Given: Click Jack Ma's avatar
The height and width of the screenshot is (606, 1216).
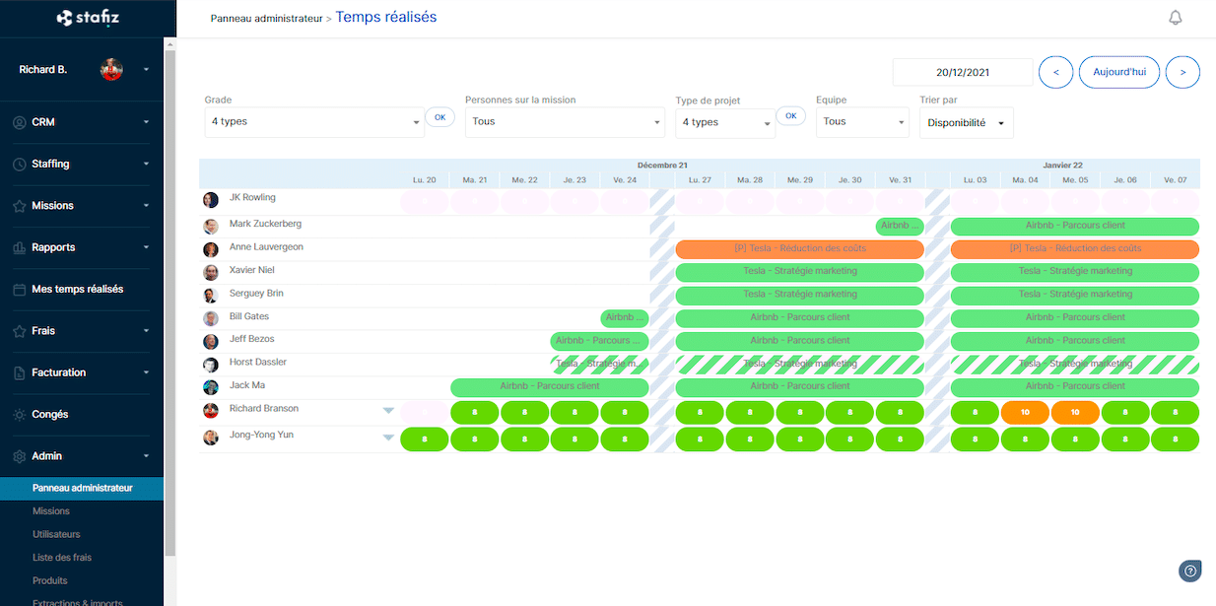Looking at the screenshot, I should [x=211, y=387].
